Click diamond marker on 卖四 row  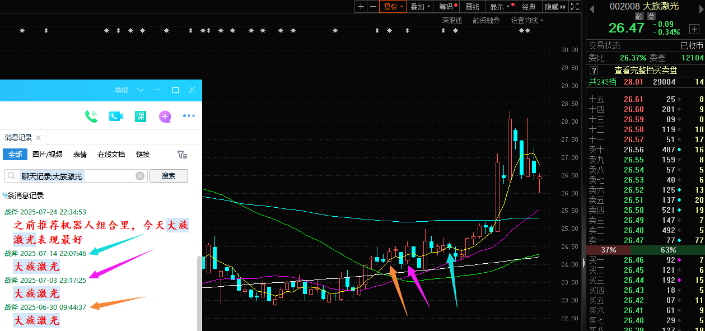[680, 210]
